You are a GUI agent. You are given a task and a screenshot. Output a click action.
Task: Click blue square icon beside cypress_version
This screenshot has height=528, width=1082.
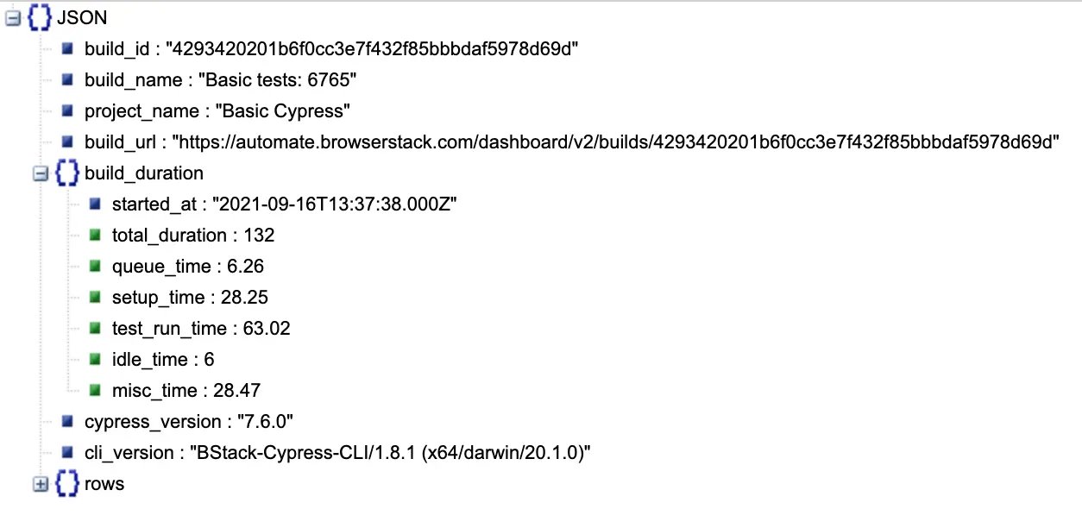(67, 422)
